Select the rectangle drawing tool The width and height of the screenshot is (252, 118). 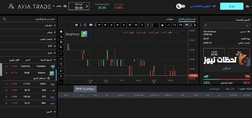pyautogui.click(x=61, y=59)
